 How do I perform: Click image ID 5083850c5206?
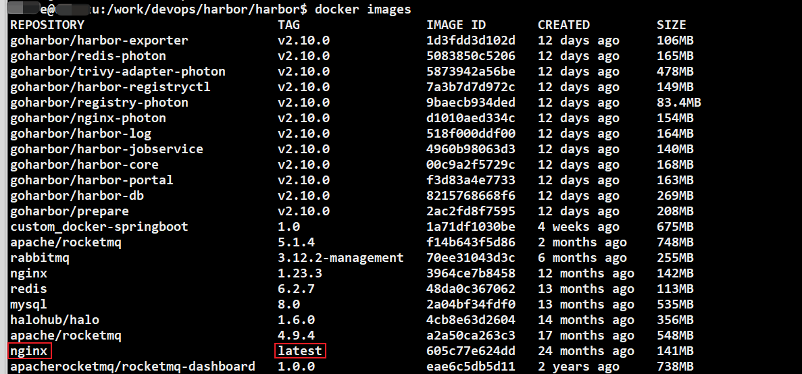[x=471, y=56]
